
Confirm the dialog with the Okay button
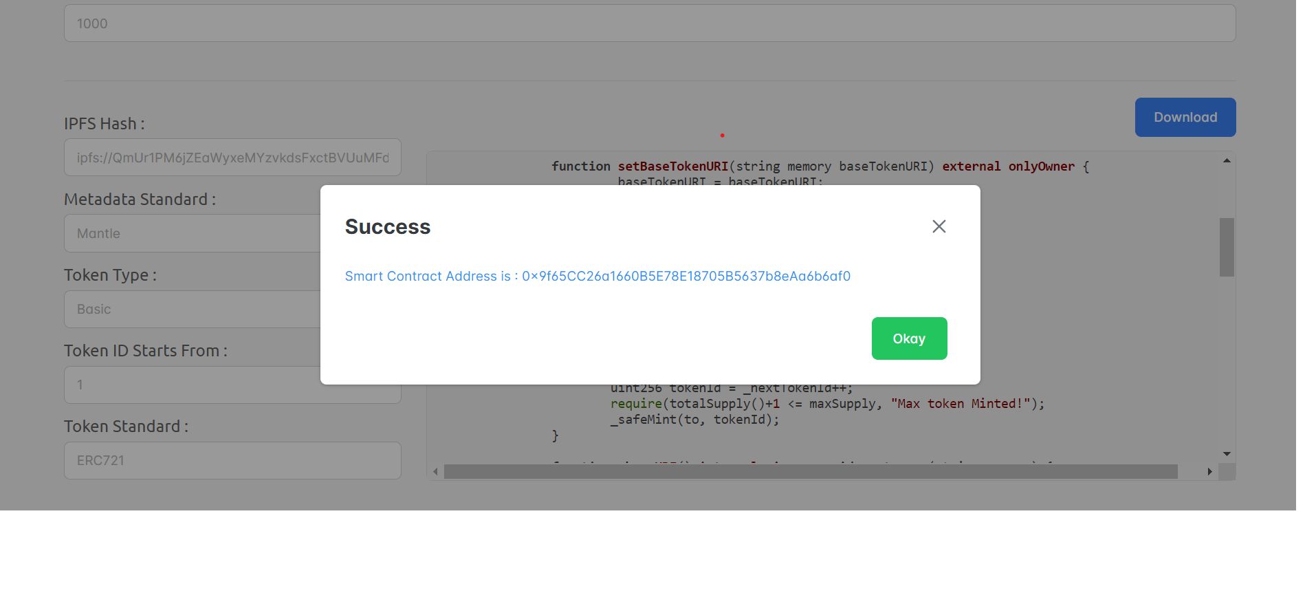click(909, 338)
